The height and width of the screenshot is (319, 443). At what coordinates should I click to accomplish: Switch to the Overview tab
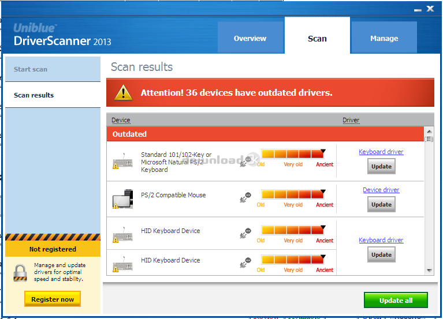click(250, 37)
